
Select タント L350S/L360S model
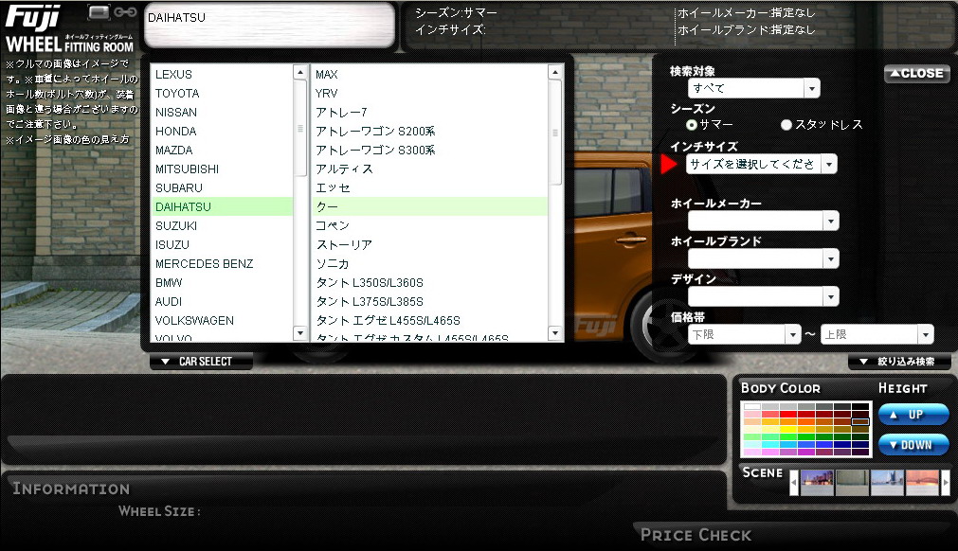click(430, 282)
